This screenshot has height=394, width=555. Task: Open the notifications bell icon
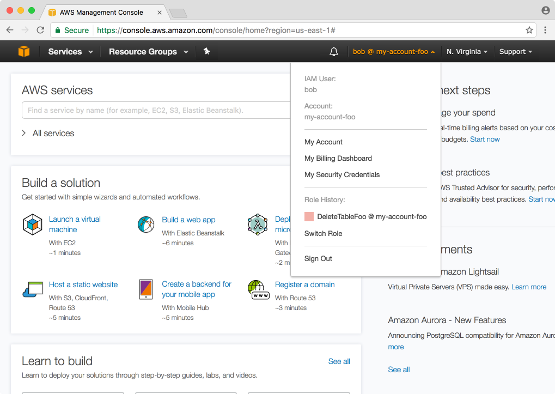(x=334, y=52)
